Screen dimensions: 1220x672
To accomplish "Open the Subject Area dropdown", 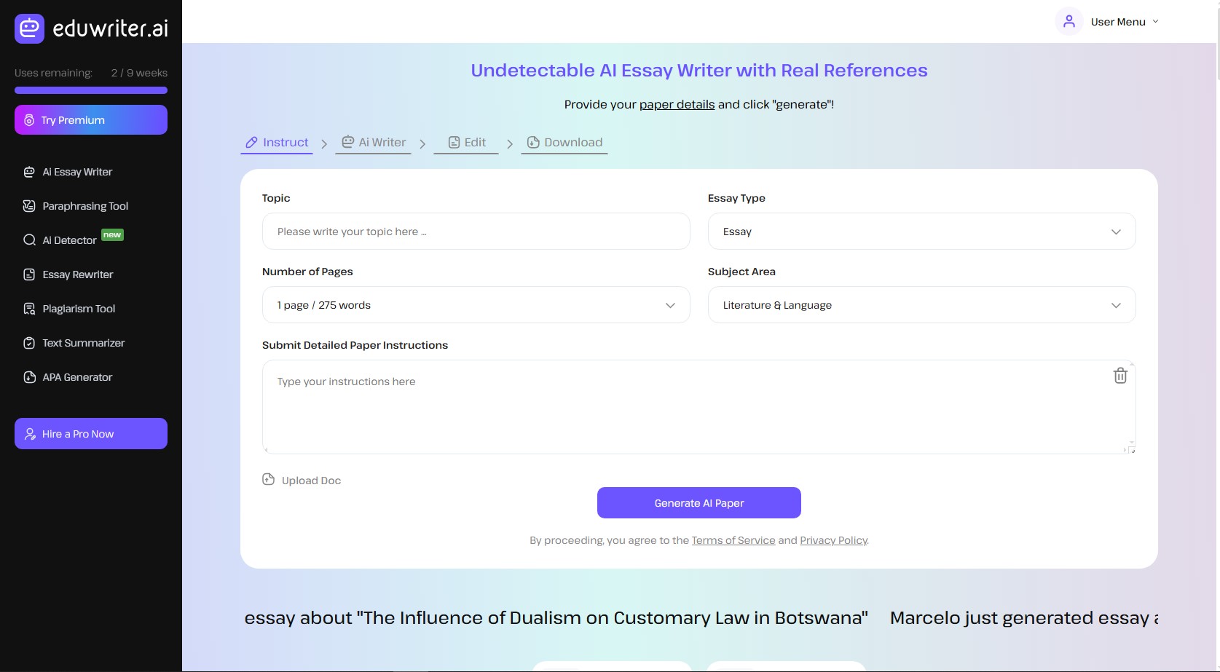I will (921, 305).
